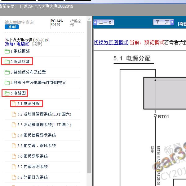Open 5.7 内部照明系统
Image resolution: width=186 pixels, height=186 pixels.
[33, 167]
